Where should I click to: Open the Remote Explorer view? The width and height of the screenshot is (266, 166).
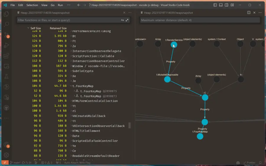pyautogui.click(x=6, y=66)
